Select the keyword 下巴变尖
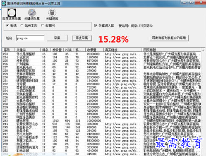 (x=23, y=58)
